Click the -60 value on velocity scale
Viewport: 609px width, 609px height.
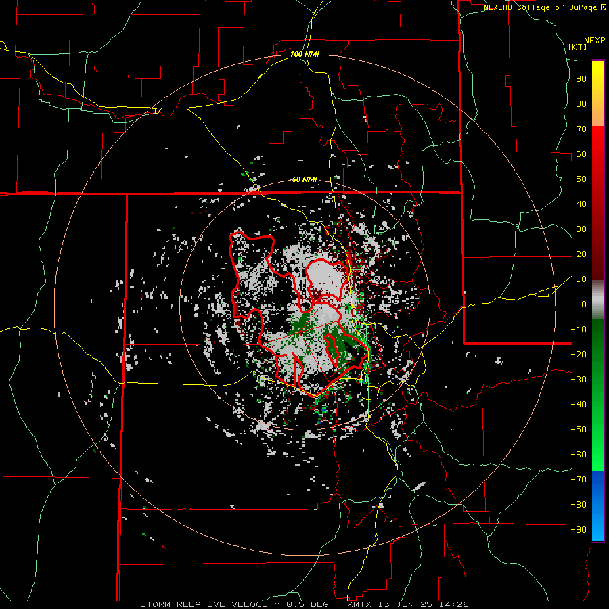pos(579,455)
